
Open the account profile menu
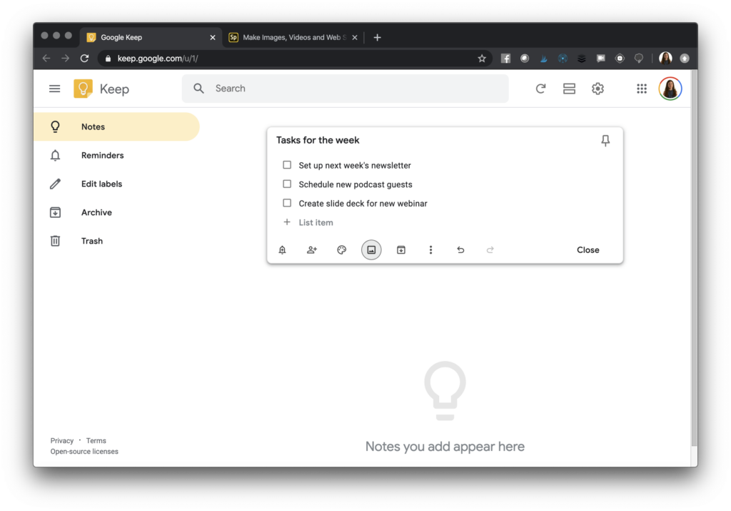click(670, 89)
